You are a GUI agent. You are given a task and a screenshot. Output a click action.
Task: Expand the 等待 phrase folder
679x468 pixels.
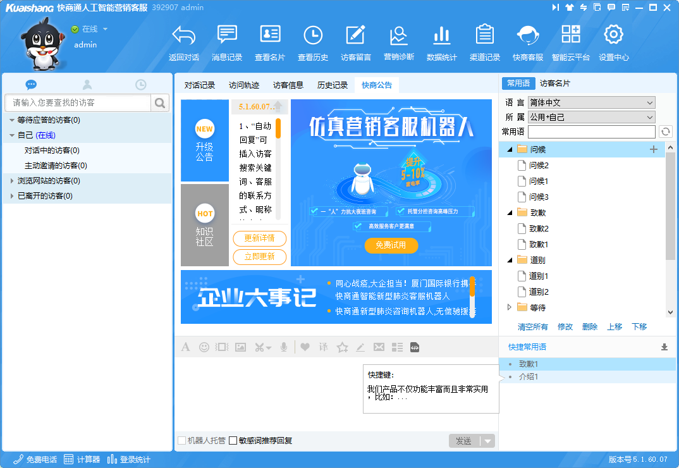(x=510, y=307)
